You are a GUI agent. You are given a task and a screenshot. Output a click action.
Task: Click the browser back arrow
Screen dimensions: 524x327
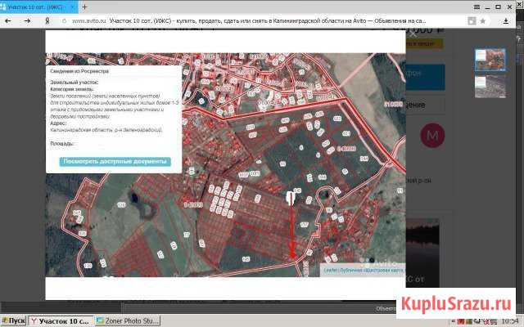[9, 20]
